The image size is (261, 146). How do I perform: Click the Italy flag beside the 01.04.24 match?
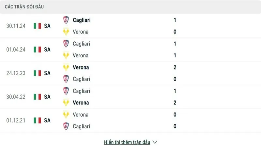(x=37, y=50)
